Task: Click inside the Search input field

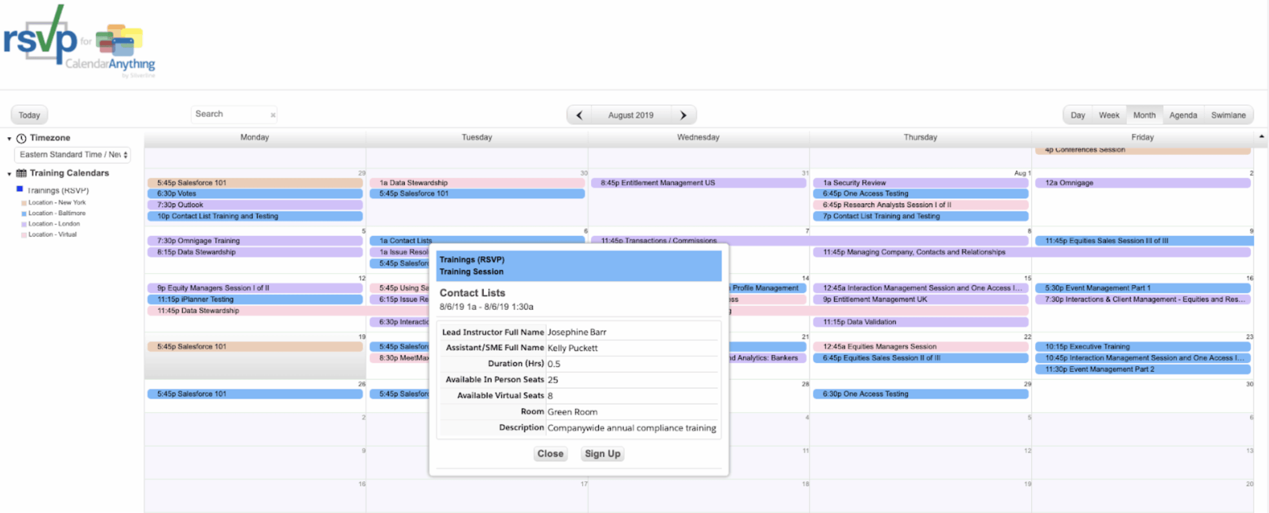Action: (x=231, y=114)
